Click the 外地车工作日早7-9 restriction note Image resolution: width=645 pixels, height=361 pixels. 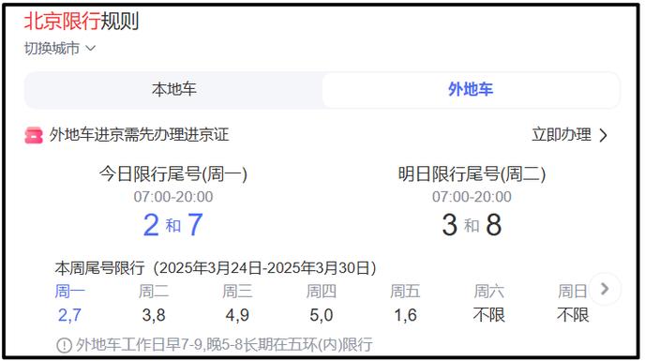(x=224, y=345)
